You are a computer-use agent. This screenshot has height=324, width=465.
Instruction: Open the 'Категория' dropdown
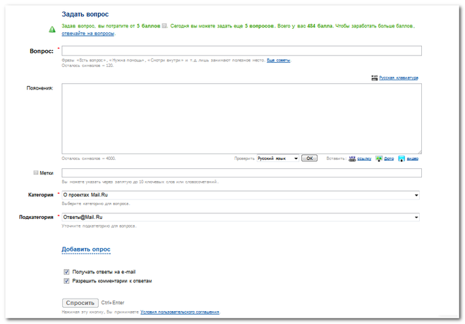click(x=241, y=195)
